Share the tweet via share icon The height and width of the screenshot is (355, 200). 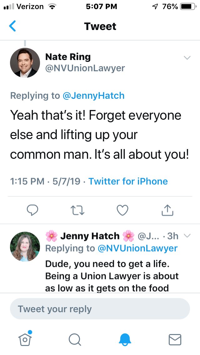click(x=167, y=210)
